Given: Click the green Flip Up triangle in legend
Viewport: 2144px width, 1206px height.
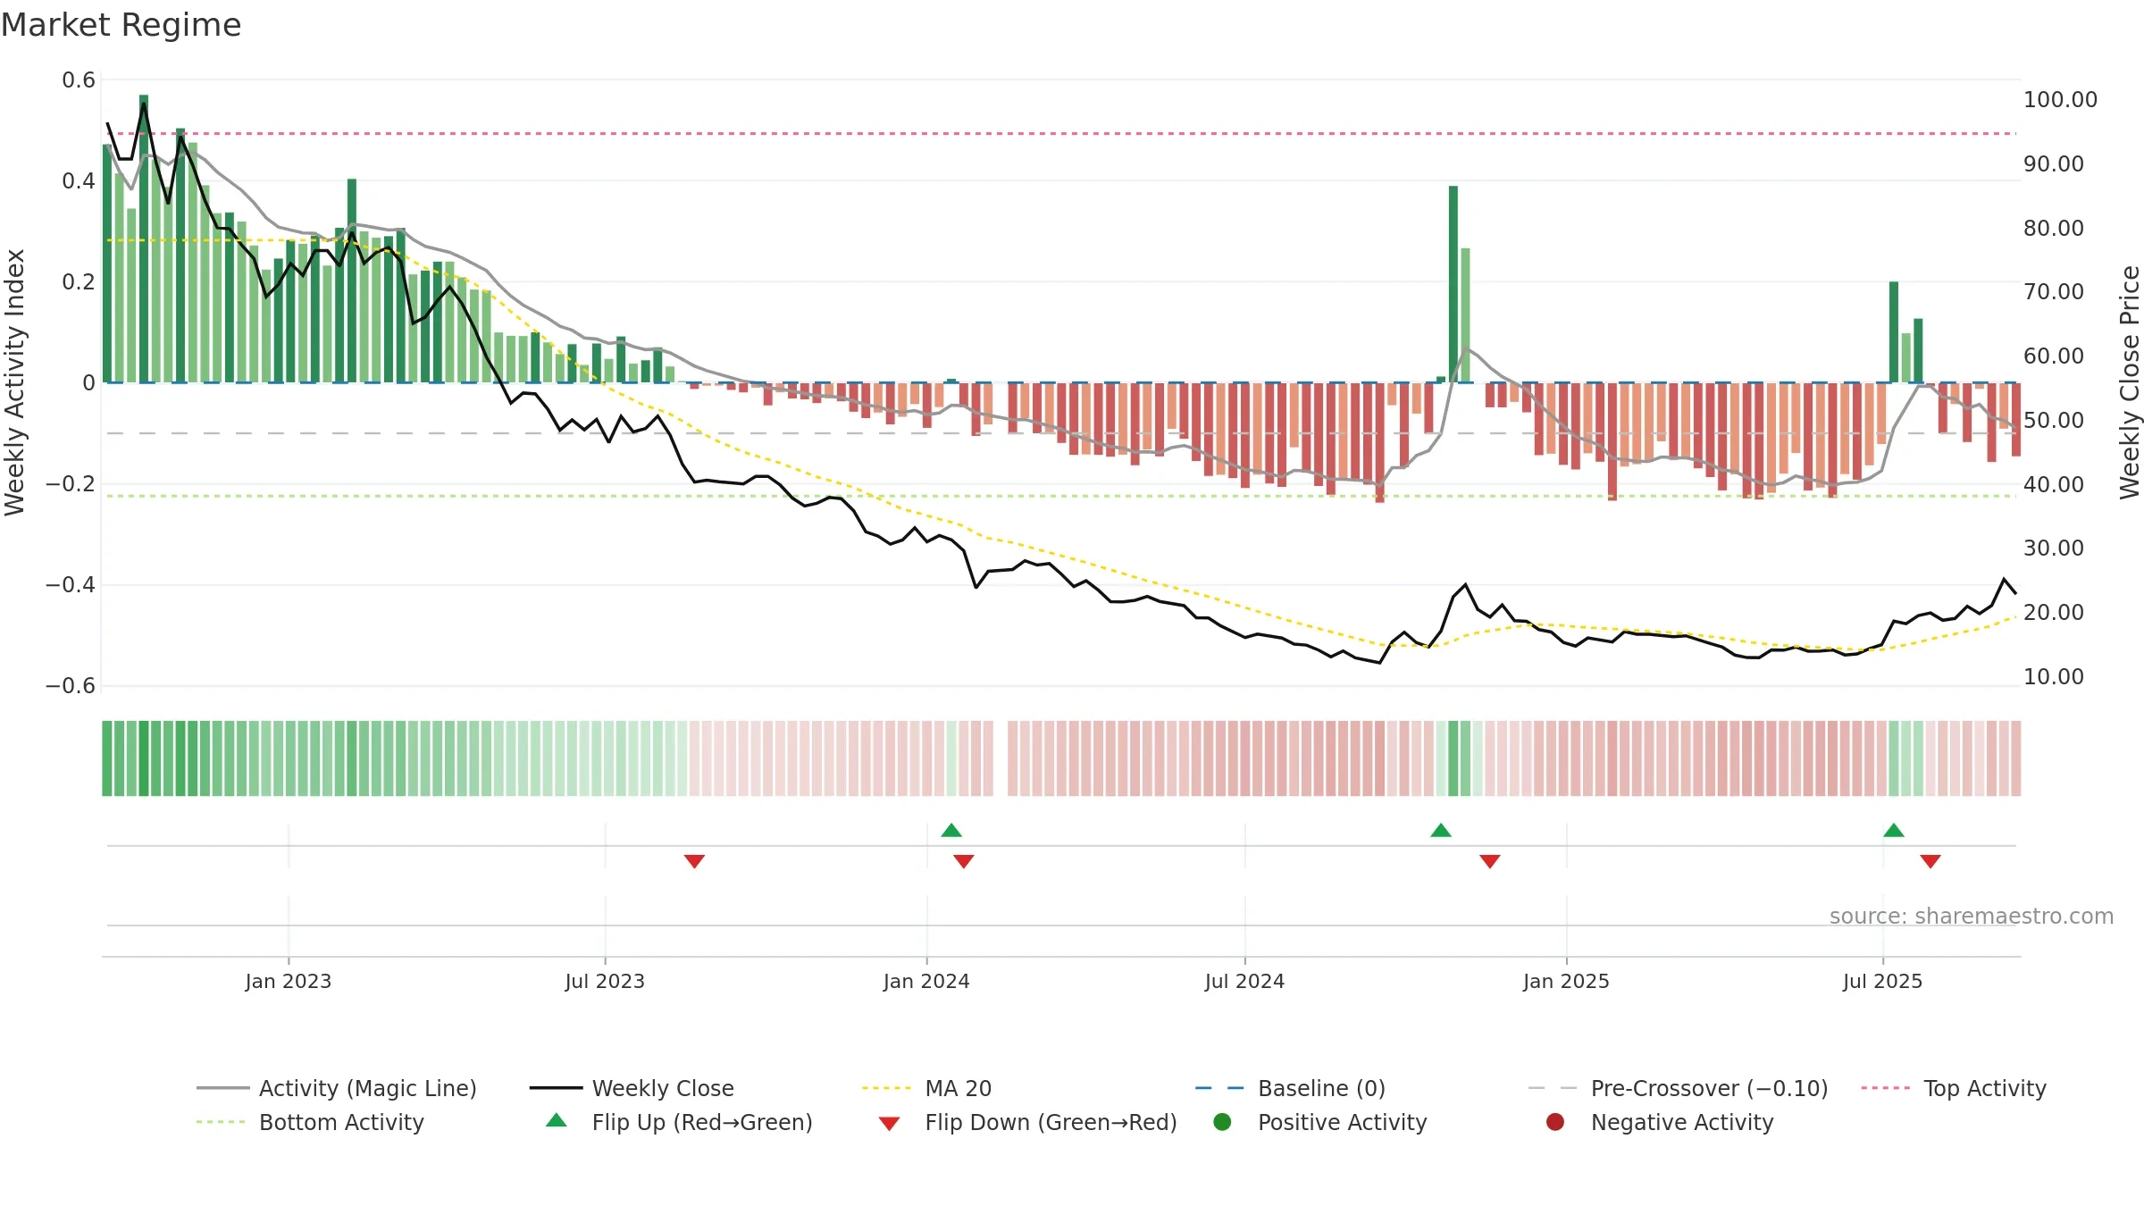Looking at the screenshot, I should click(557, 1120).
